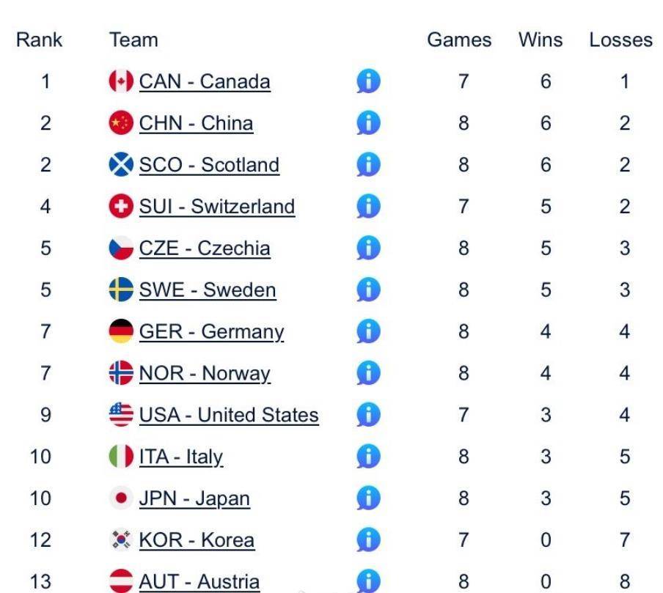
Task: Click the info icon for Canada
Action: coord(368,81)
